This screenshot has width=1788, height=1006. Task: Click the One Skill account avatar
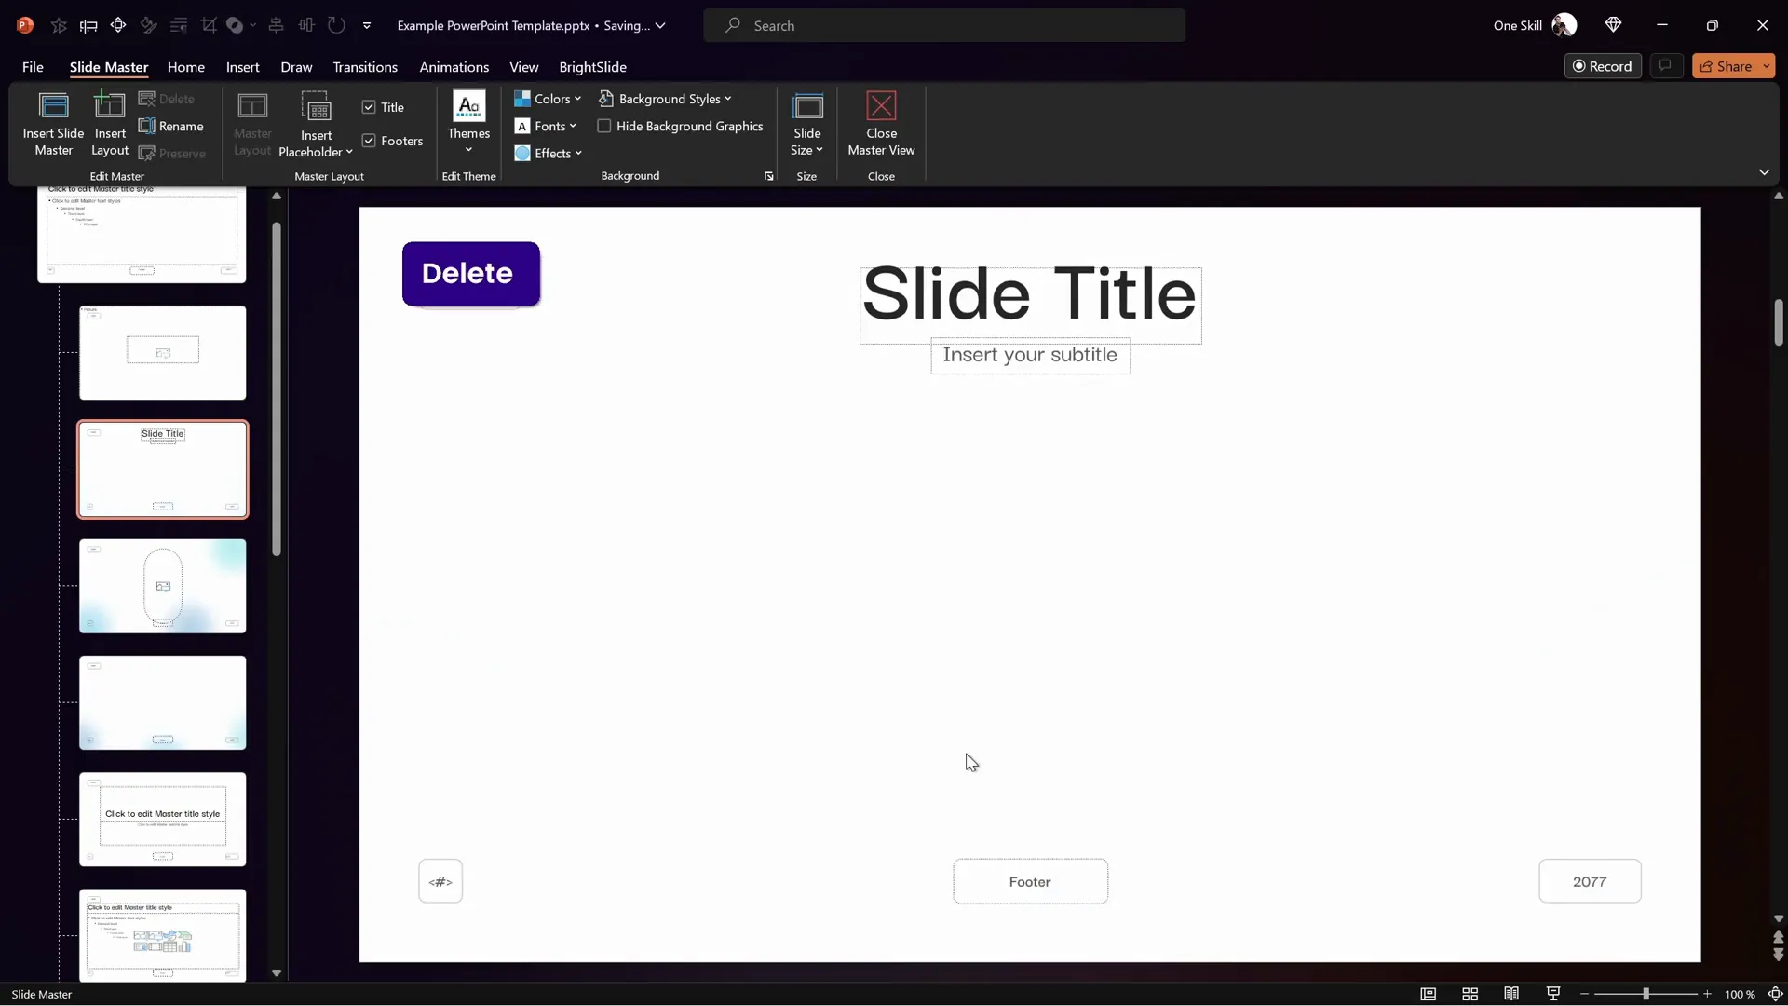click(1564, 25)
